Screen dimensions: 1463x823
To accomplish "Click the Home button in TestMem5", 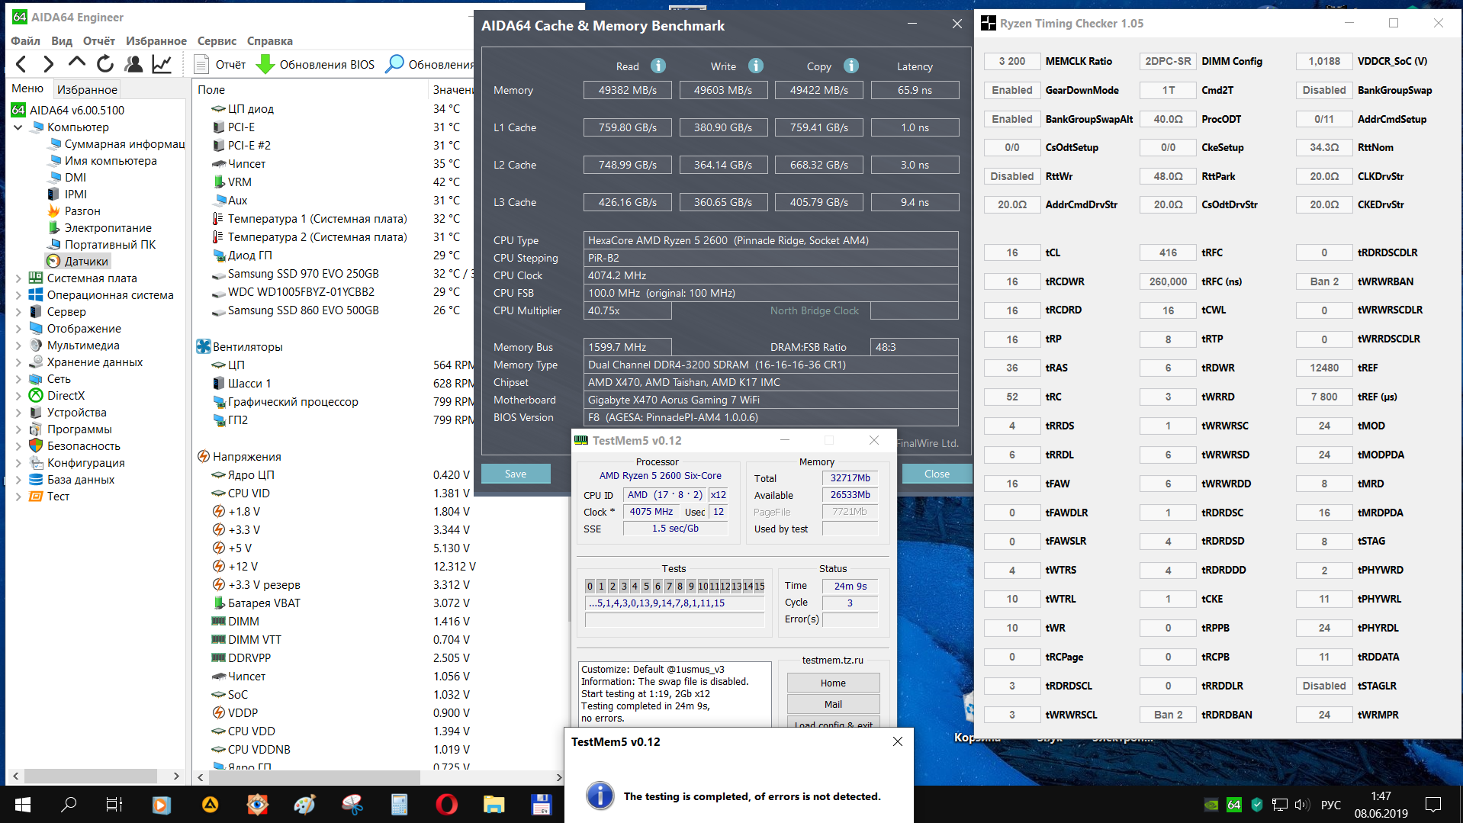I will (833, 683).
